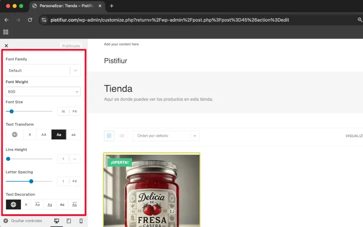The image size is (363, 227).
Task: Select Text Transform uppercase AA option
Action: [44, 134]
